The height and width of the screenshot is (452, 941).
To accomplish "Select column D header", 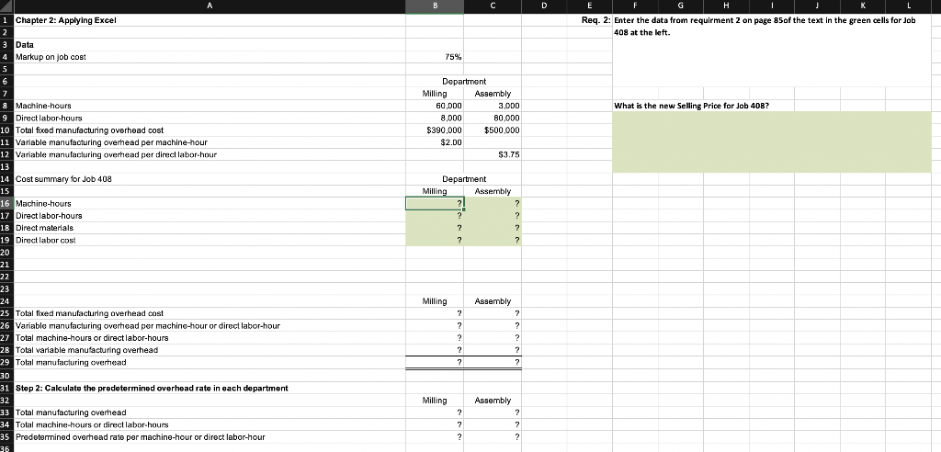I will point(544,6).
